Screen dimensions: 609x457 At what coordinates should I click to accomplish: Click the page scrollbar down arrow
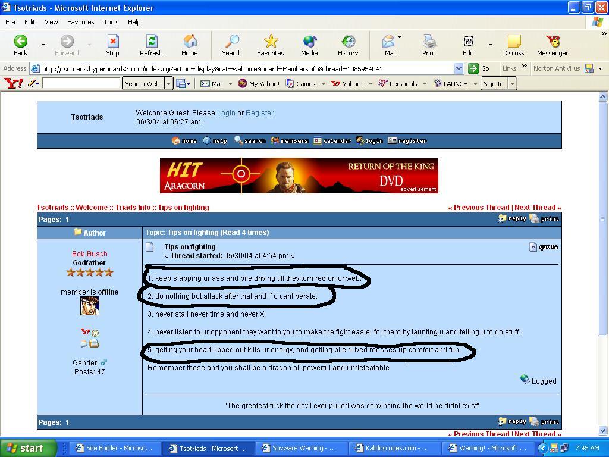(x=603, y=430)
